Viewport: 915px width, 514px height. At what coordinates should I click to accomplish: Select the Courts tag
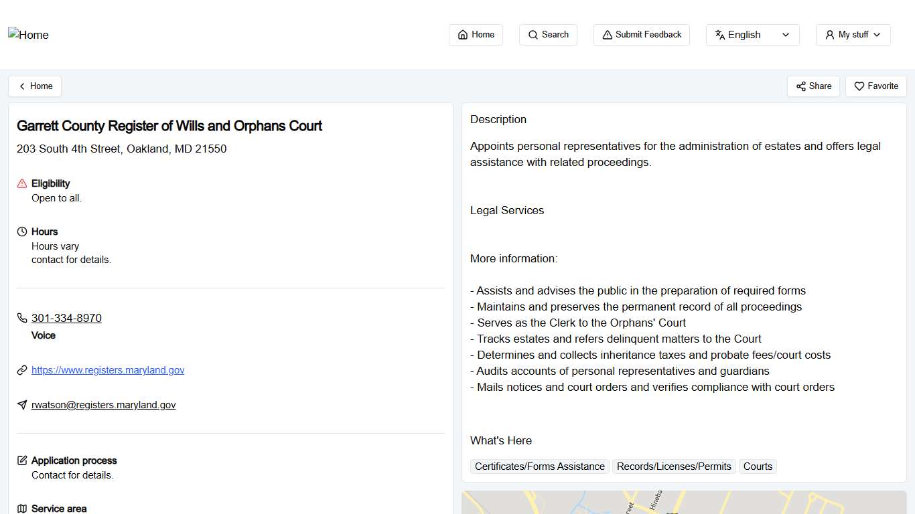758,466
